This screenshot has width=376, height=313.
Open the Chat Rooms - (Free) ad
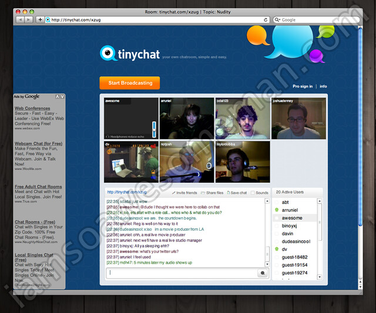(35, 222)
